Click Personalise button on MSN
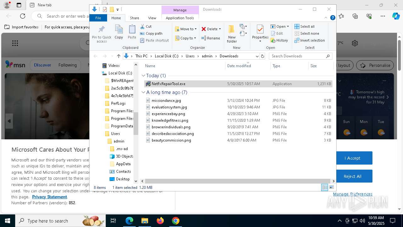The width and height of the screenshot is (403, 227). coord(375,65)
